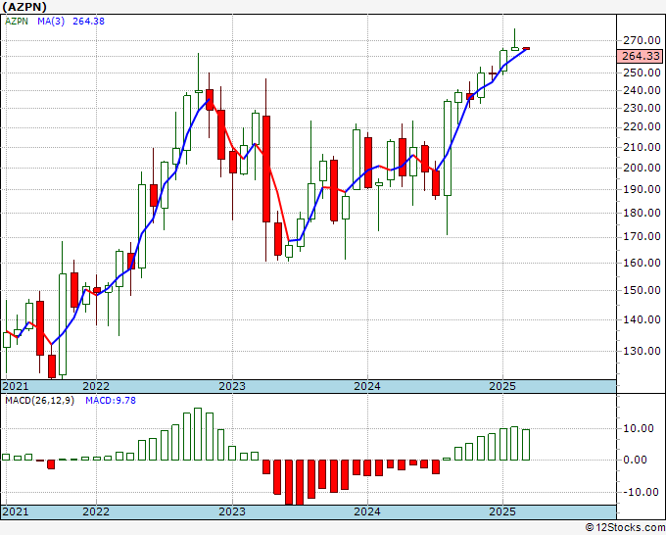Click the (AZPN) chart title

[24, 7]
